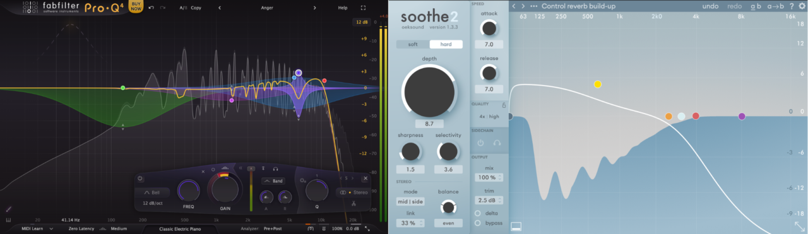Enable the delta radio button
This screenshot has height=234, width=808.
pos(477,213)
